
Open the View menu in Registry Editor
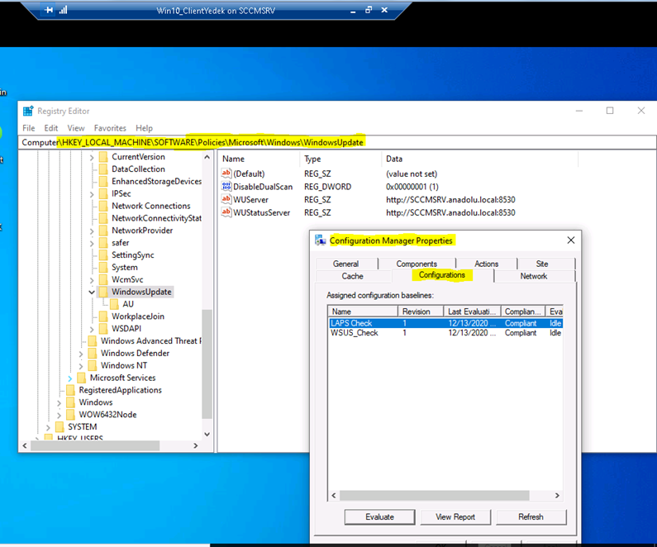click(76, 128)
